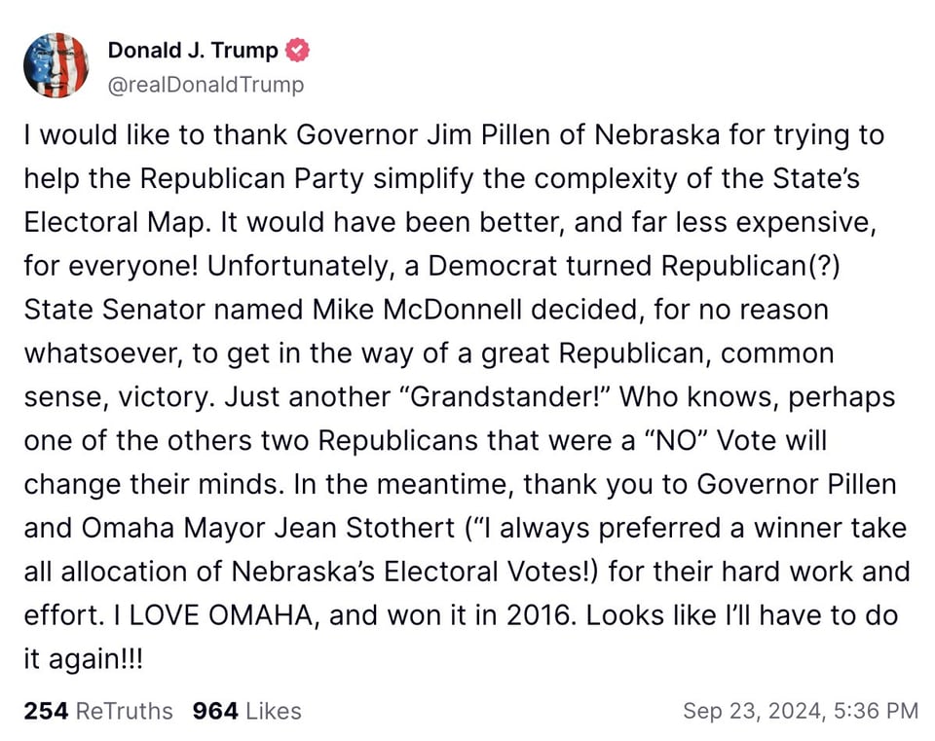This screenshot has width=935, height=741.
Task: Click the Sep 23, 2024 timestamp
Action: 800,711
